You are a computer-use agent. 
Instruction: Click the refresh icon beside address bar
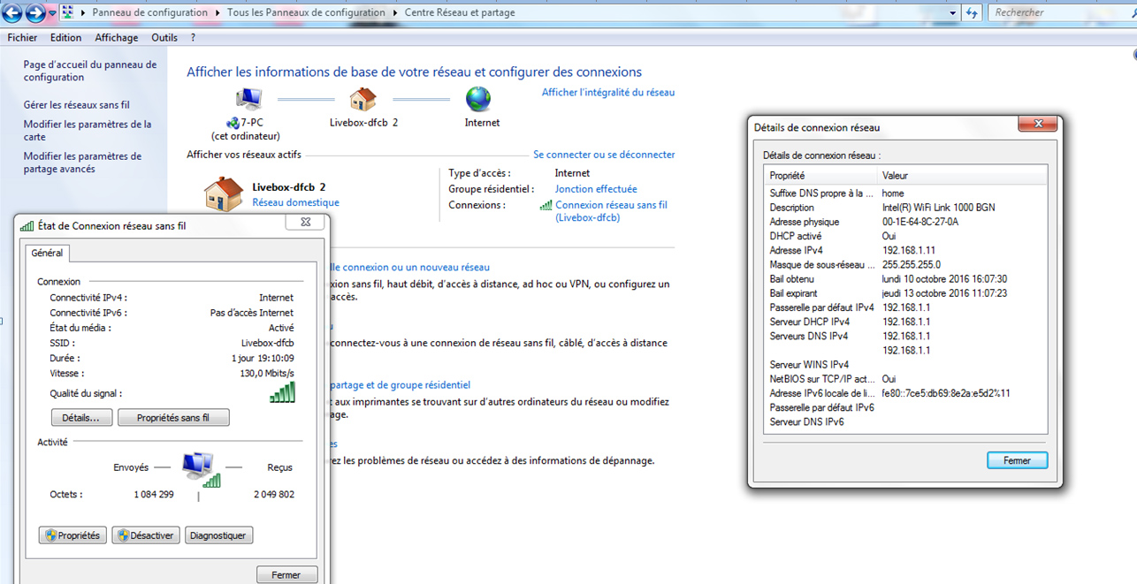[973, 13]
